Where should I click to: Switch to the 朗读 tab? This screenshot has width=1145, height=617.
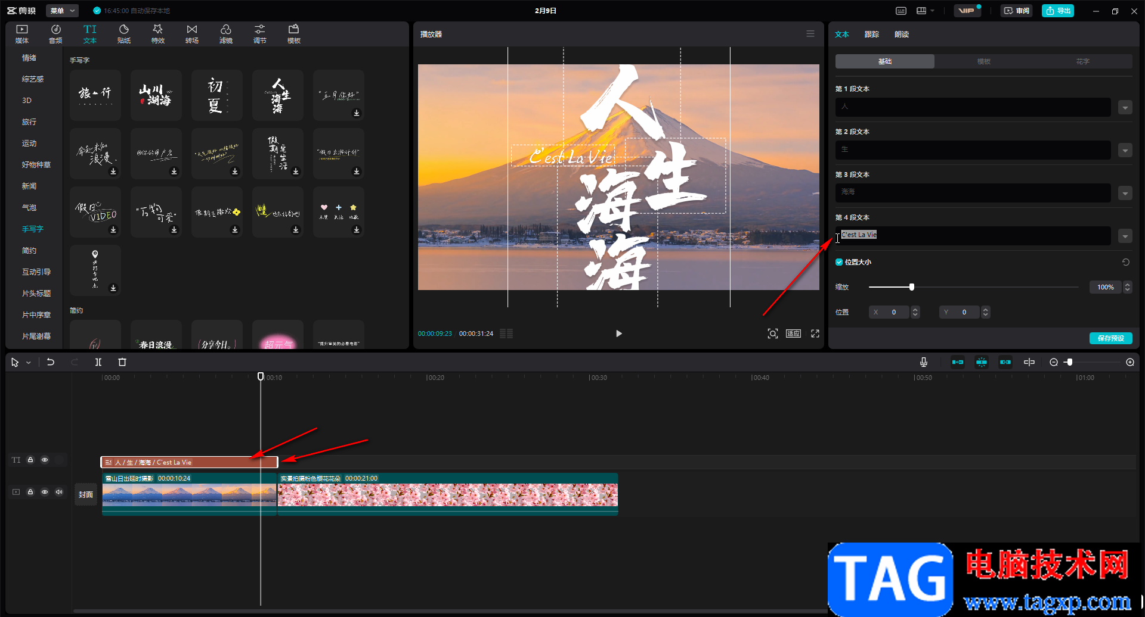point(902,35)
